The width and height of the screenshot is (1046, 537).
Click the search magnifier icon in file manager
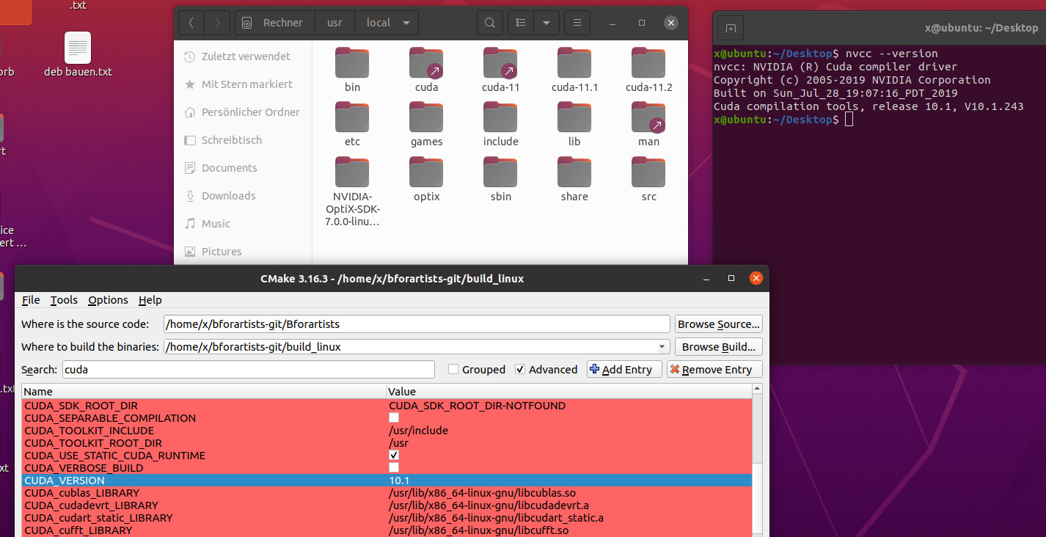pyautogui.click(x=489, y=23)
